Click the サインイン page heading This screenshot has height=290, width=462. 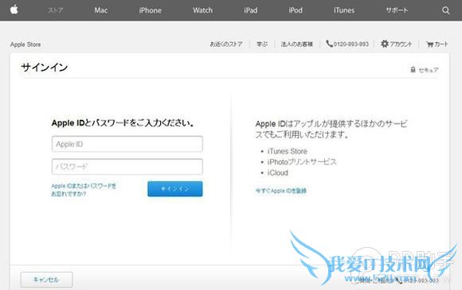coord(44,68)
